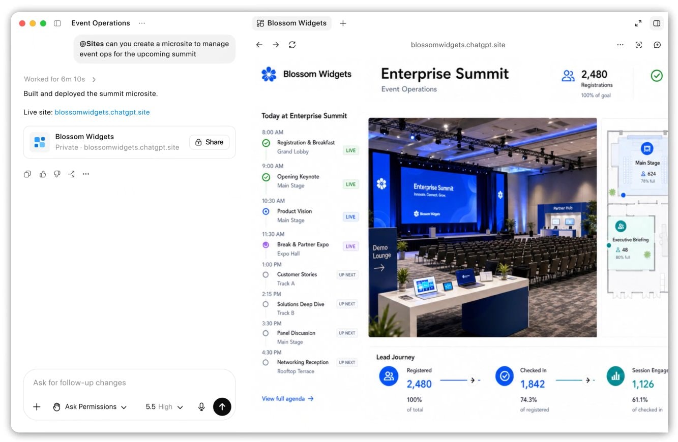Image resolution: width=678 pixels, height=442 pixels.
Task: Copy the assistant response
Action: pyautogui.click(x=27, y=174)
